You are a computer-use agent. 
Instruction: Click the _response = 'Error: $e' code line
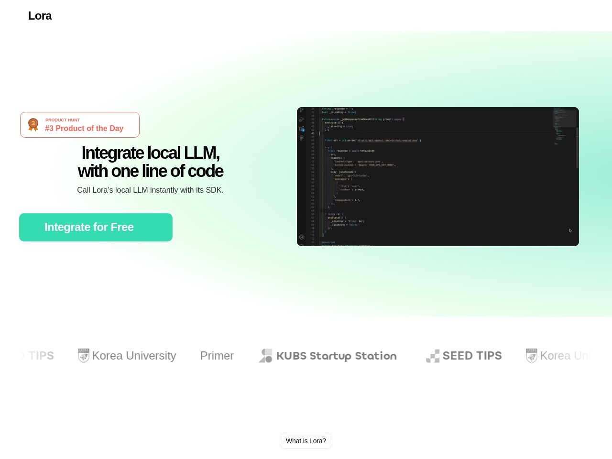coord(347,221)
